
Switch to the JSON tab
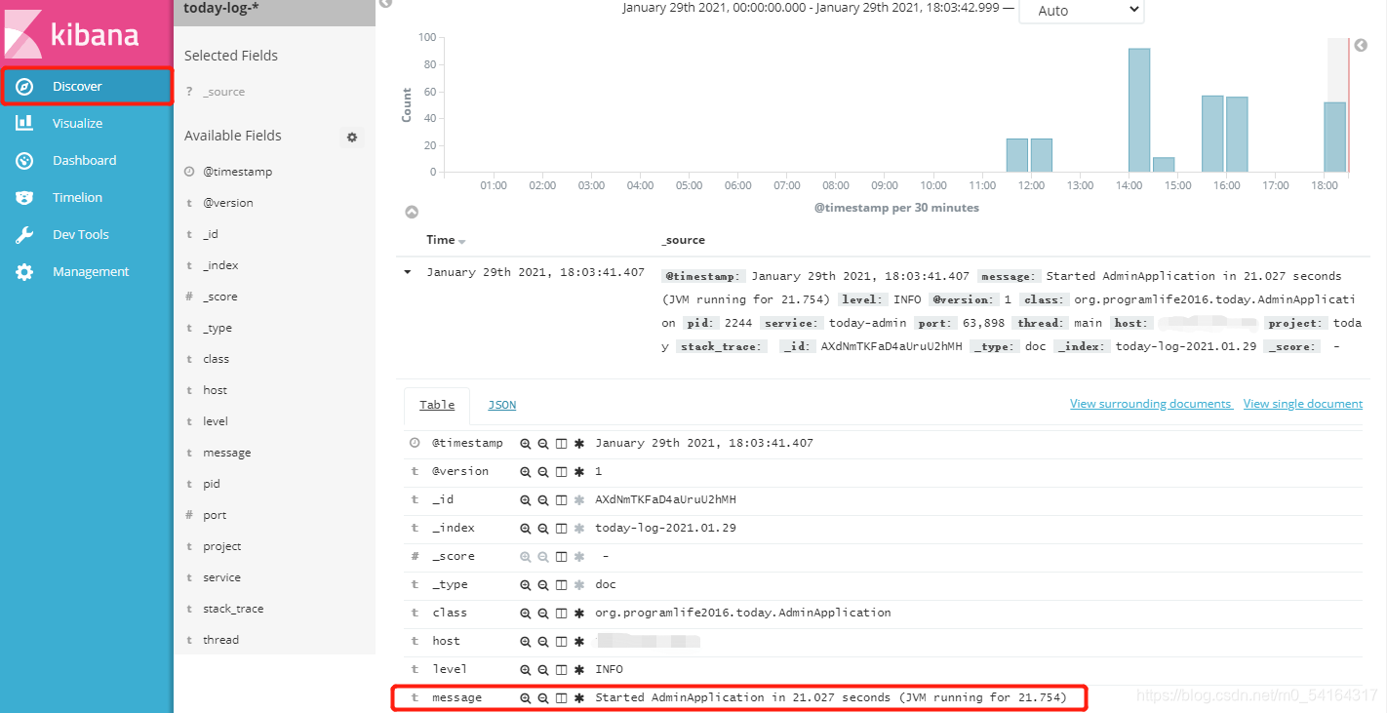click(502, 405)
